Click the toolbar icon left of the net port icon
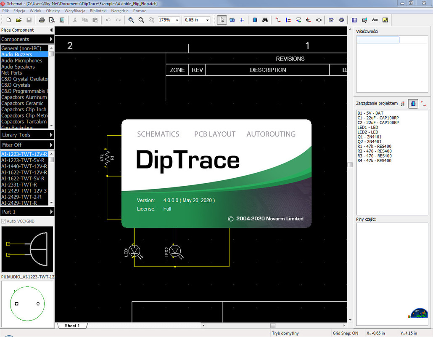The image size is (433, 337). (x=308, y=20)
